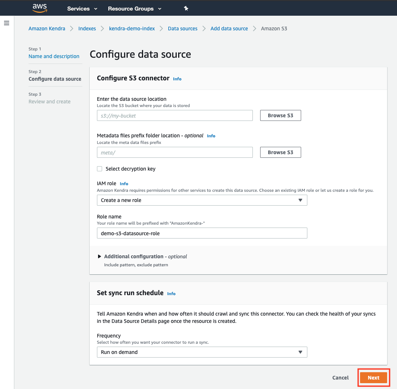Viewport: 397px width, 389px height.
Task: Open the IAM role dropdown
Action: (x=202, y=200)
